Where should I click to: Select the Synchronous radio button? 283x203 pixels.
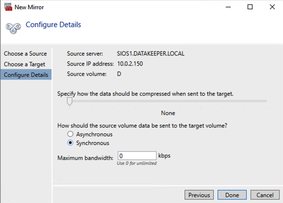coord(70,143)
